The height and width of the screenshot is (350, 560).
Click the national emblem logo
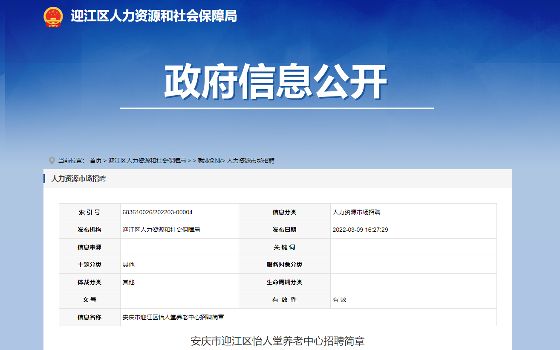coord(53,17)
